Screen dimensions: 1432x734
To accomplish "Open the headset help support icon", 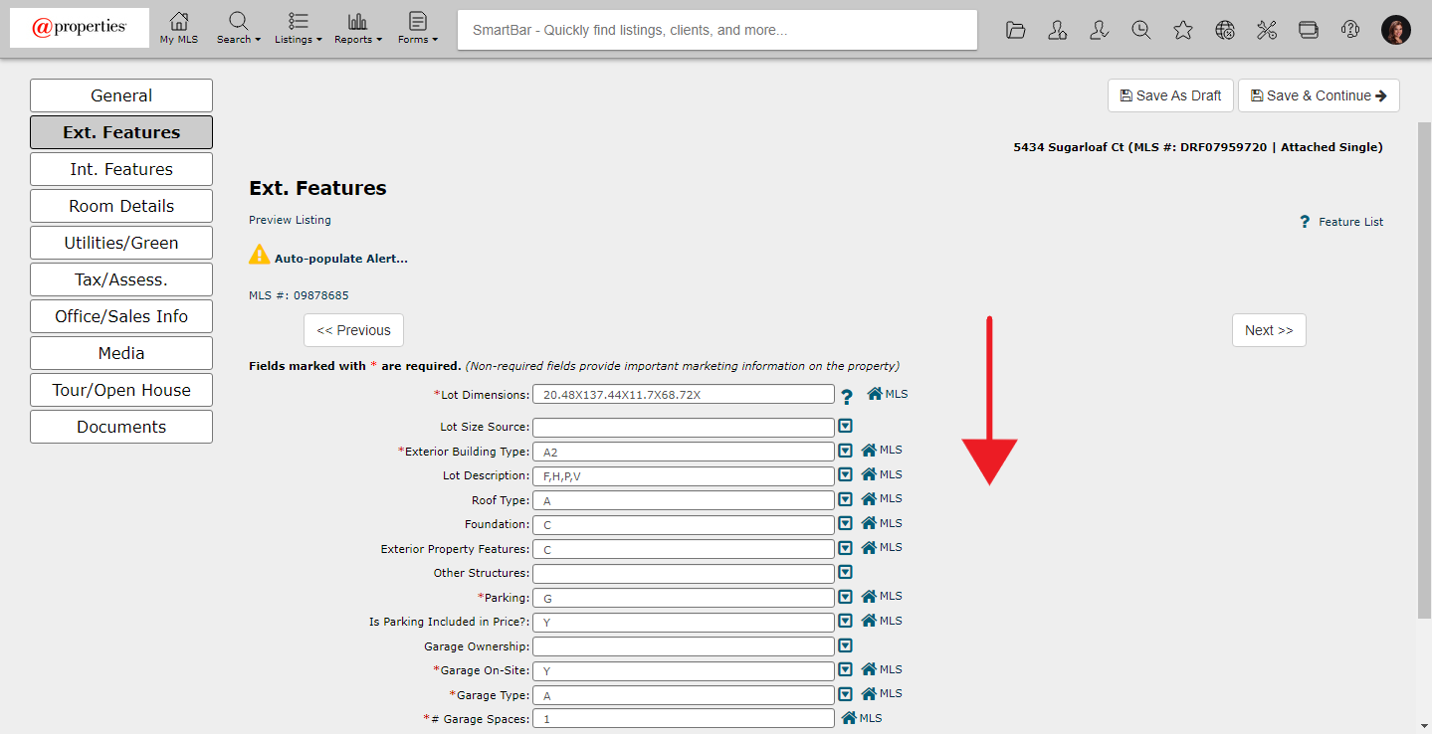I will click(x=1350, y=30).
